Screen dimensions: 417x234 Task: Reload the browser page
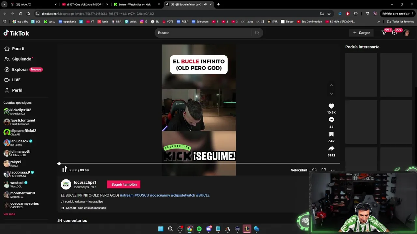(20, 14)
